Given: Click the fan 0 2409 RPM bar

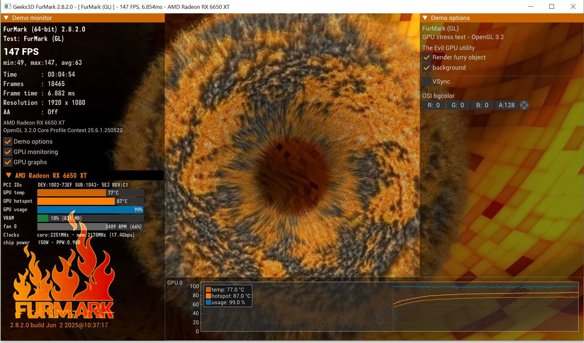Looking at the screenshot, I should (x=90, y=227).
